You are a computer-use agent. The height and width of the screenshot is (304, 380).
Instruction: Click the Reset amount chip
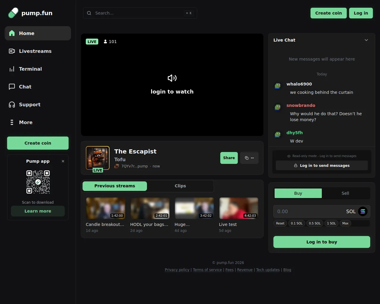[280, 223]
